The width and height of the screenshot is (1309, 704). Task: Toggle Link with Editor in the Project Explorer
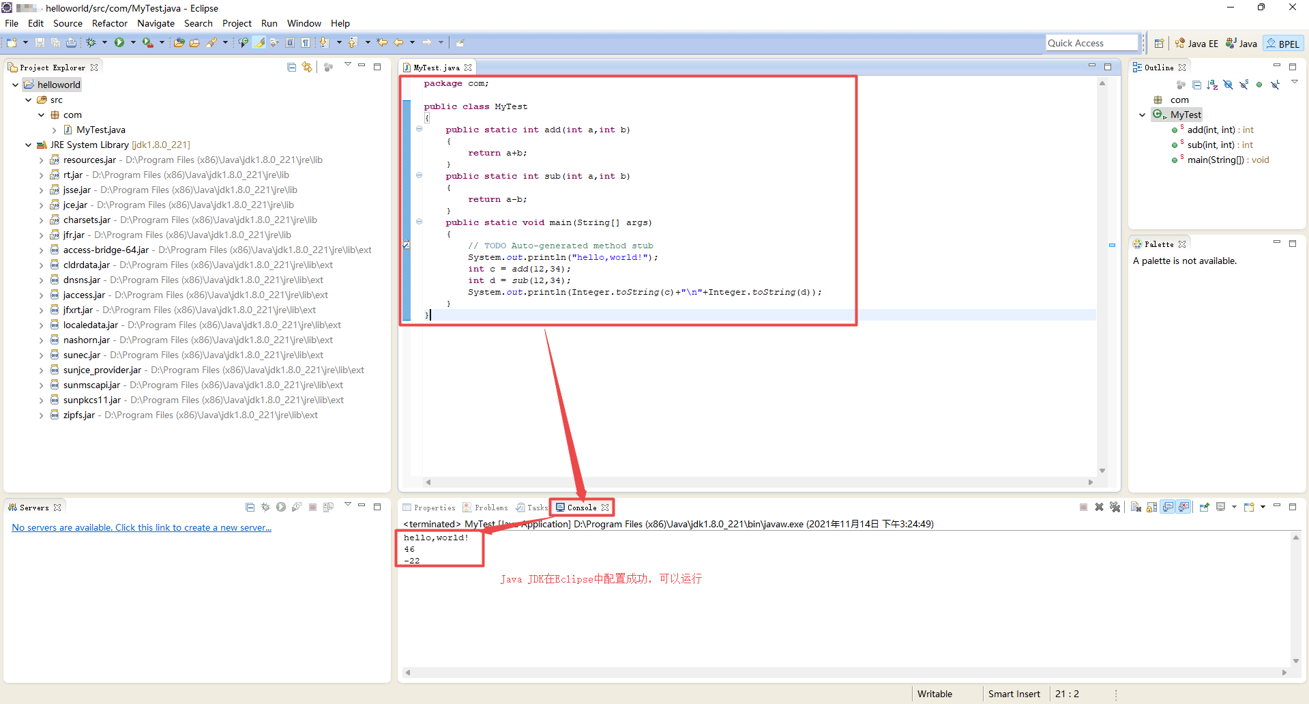307,67
